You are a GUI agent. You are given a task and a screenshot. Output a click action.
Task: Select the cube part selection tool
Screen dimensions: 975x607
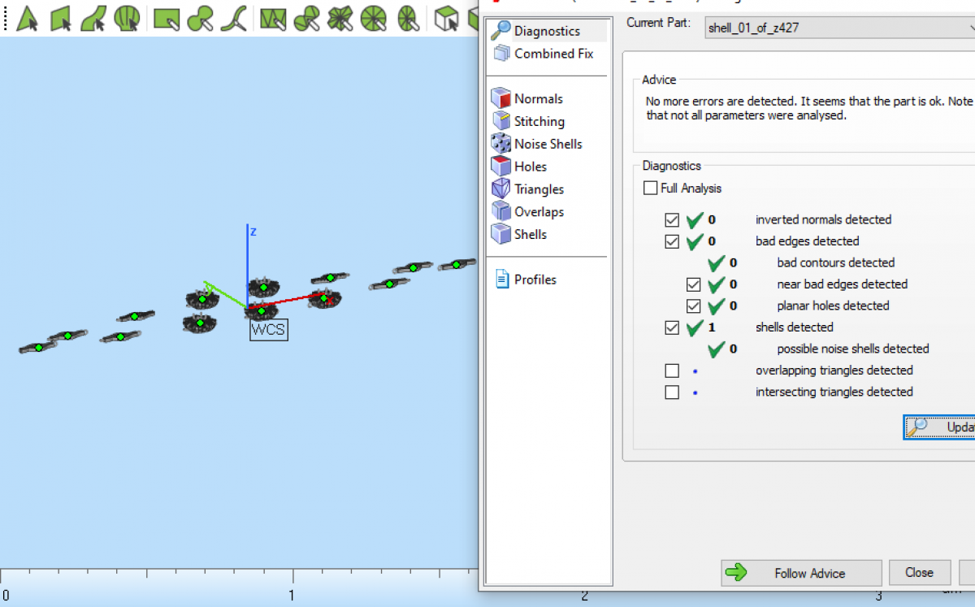[446, 18]
